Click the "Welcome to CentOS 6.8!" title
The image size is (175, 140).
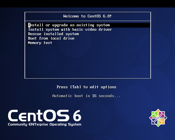coord(87,16)
